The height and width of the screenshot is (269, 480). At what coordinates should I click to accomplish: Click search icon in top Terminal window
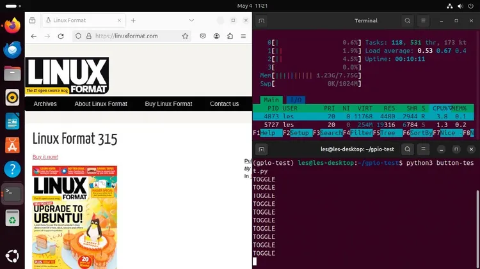tap(408, 21)
